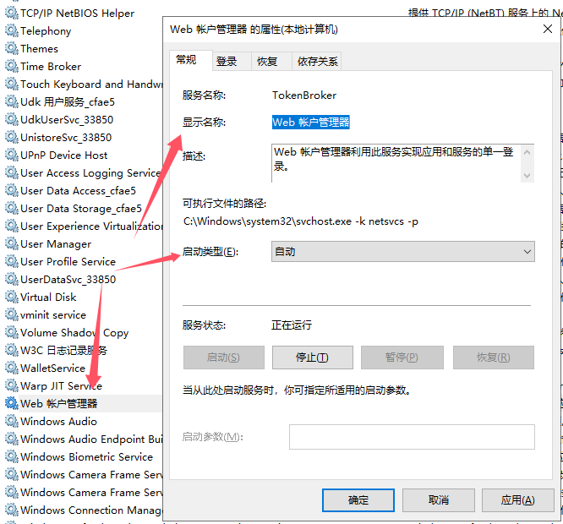Click gear icon beside Themes service
The height and width of the screenshot is (524, 563).
tap(11, 49)
